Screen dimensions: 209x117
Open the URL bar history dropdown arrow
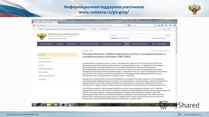124,25
